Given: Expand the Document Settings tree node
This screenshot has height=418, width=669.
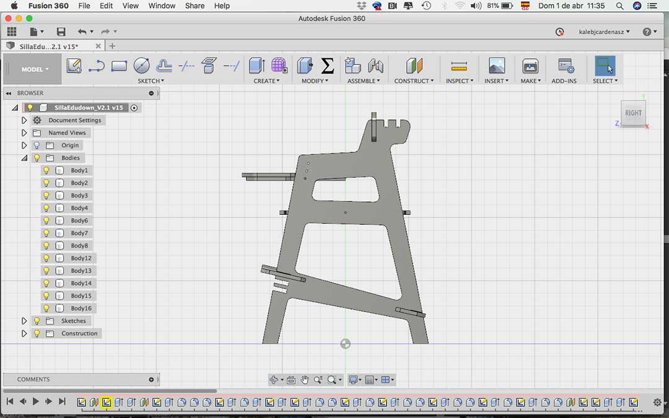Looking at the screenshot, I should click(24, 120).
